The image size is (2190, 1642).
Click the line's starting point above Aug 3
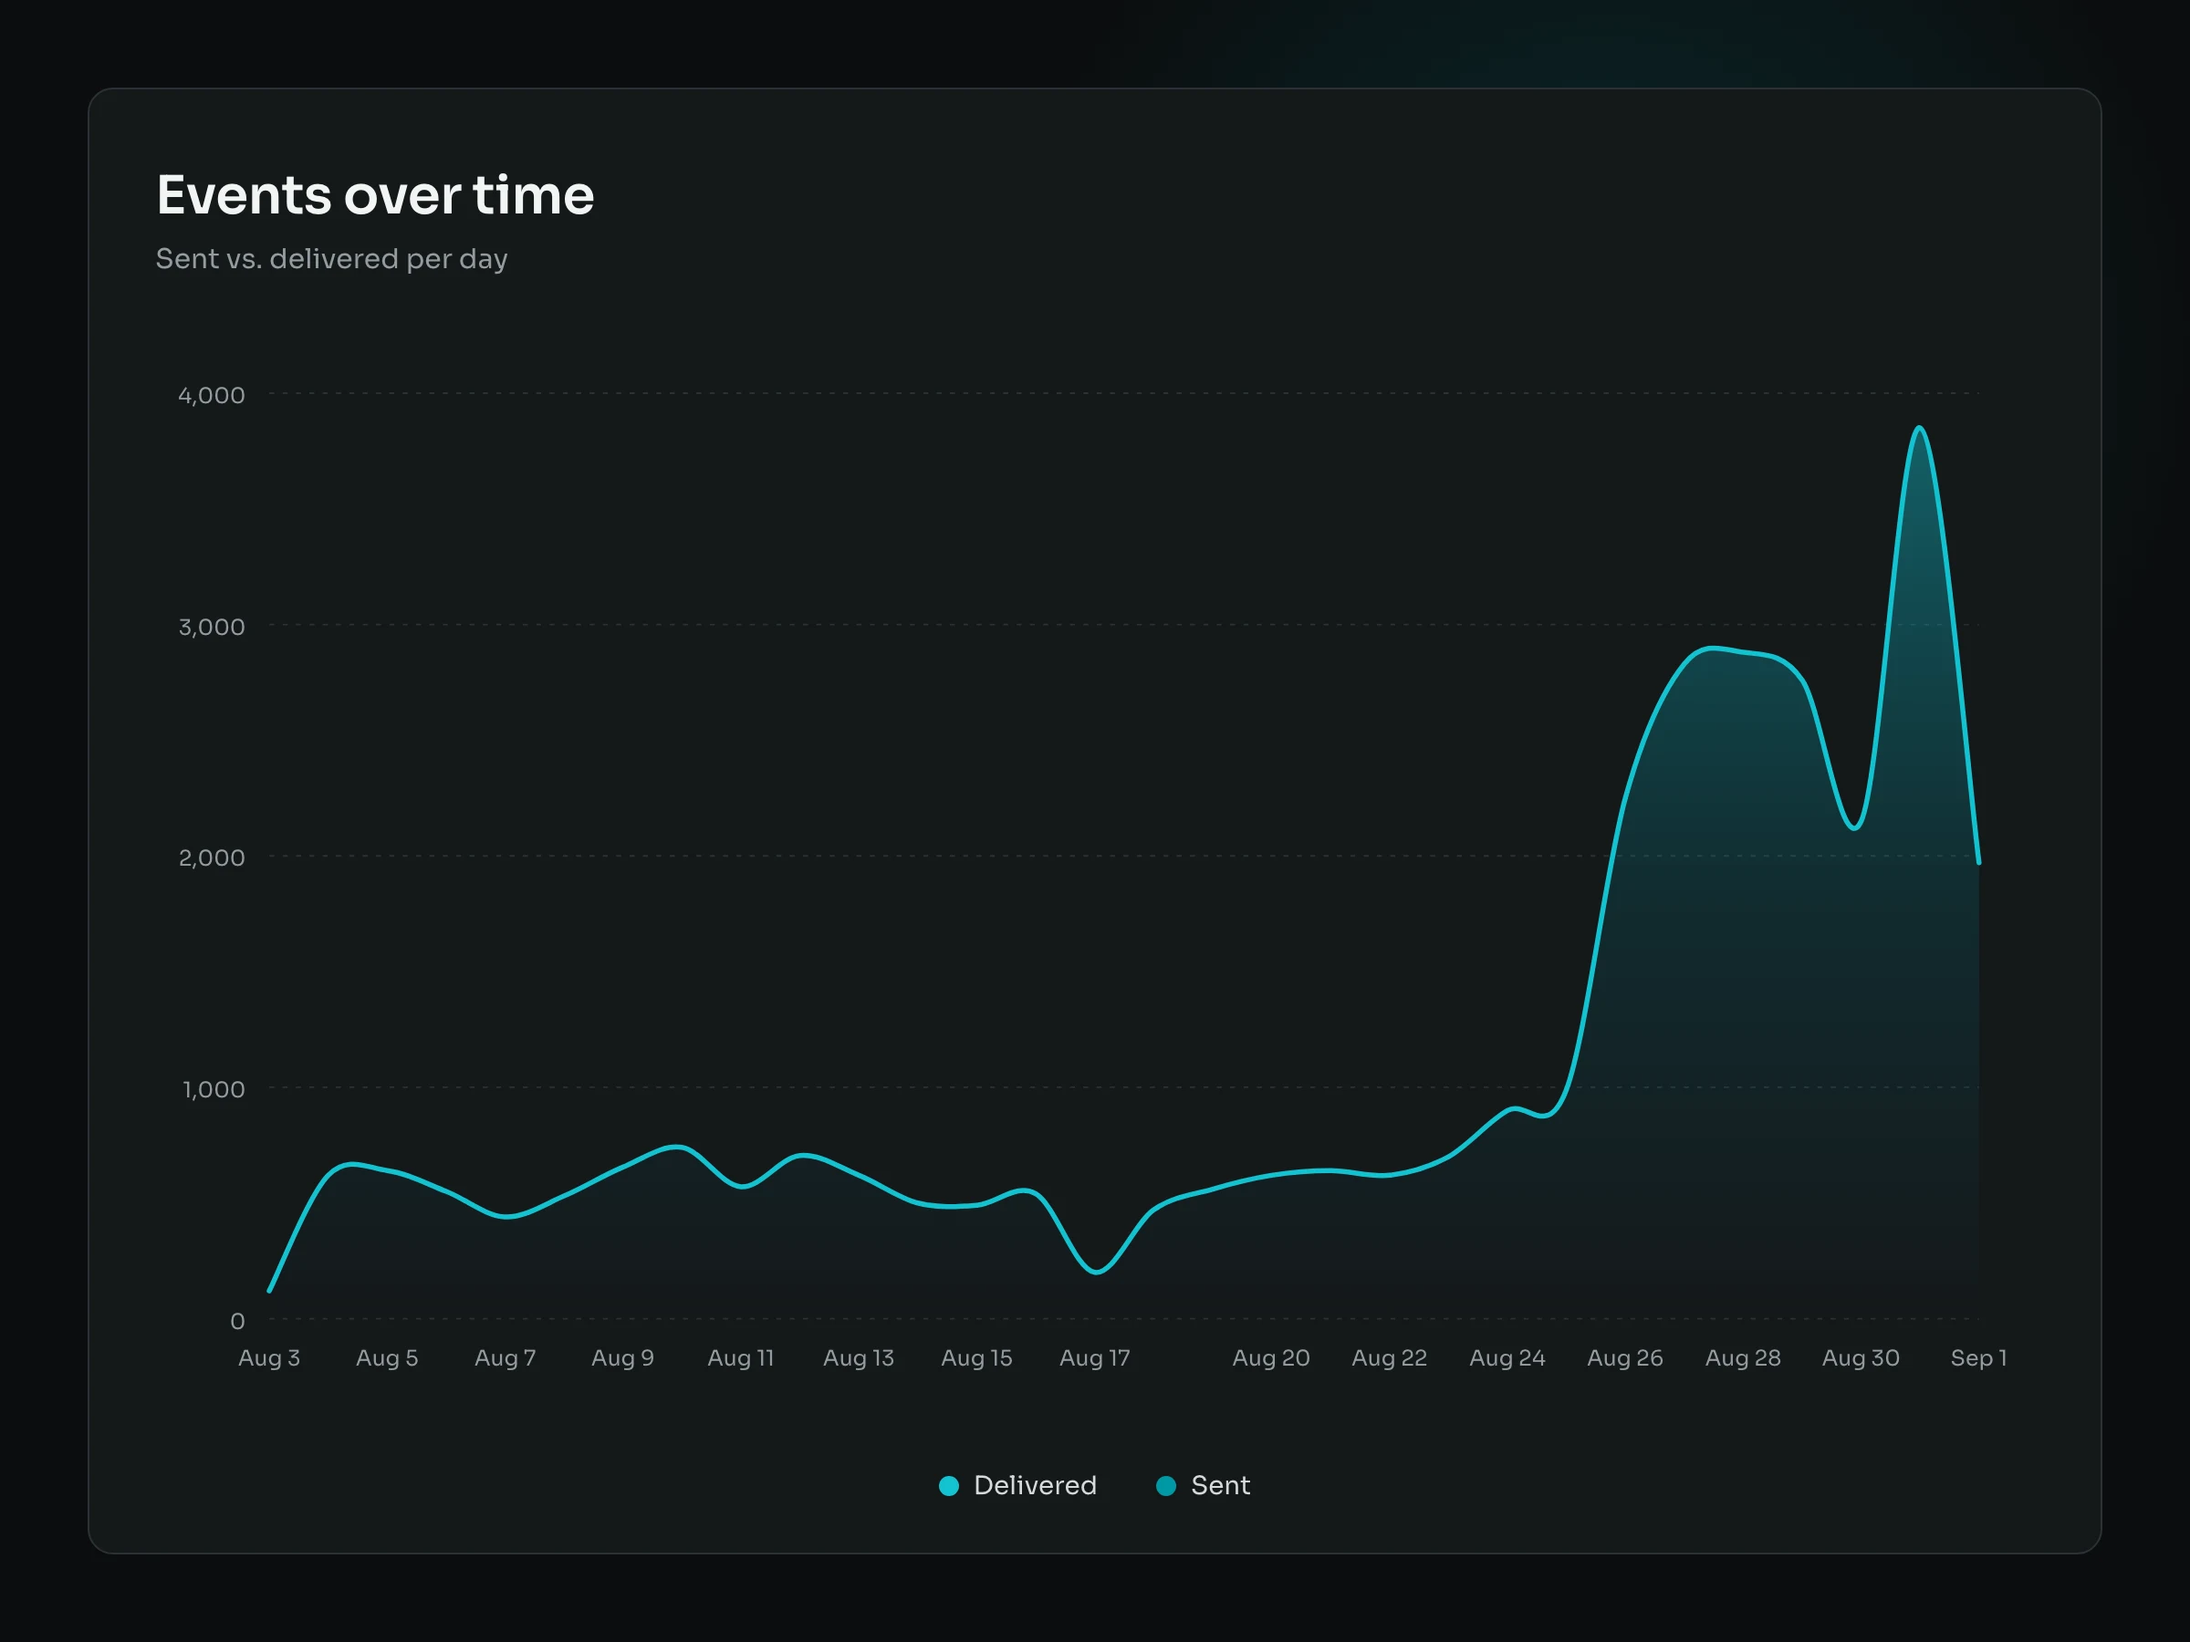click(x=269, y=1291)
